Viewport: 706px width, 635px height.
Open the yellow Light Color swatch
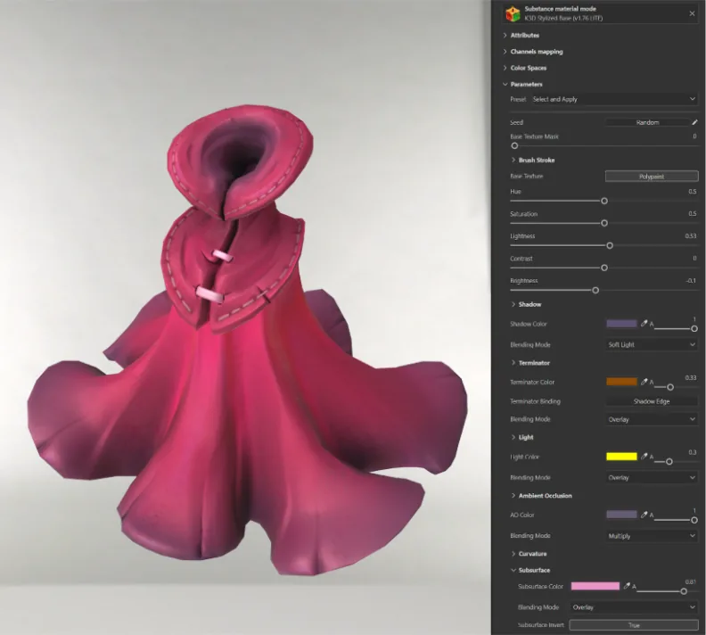[621, 457]
